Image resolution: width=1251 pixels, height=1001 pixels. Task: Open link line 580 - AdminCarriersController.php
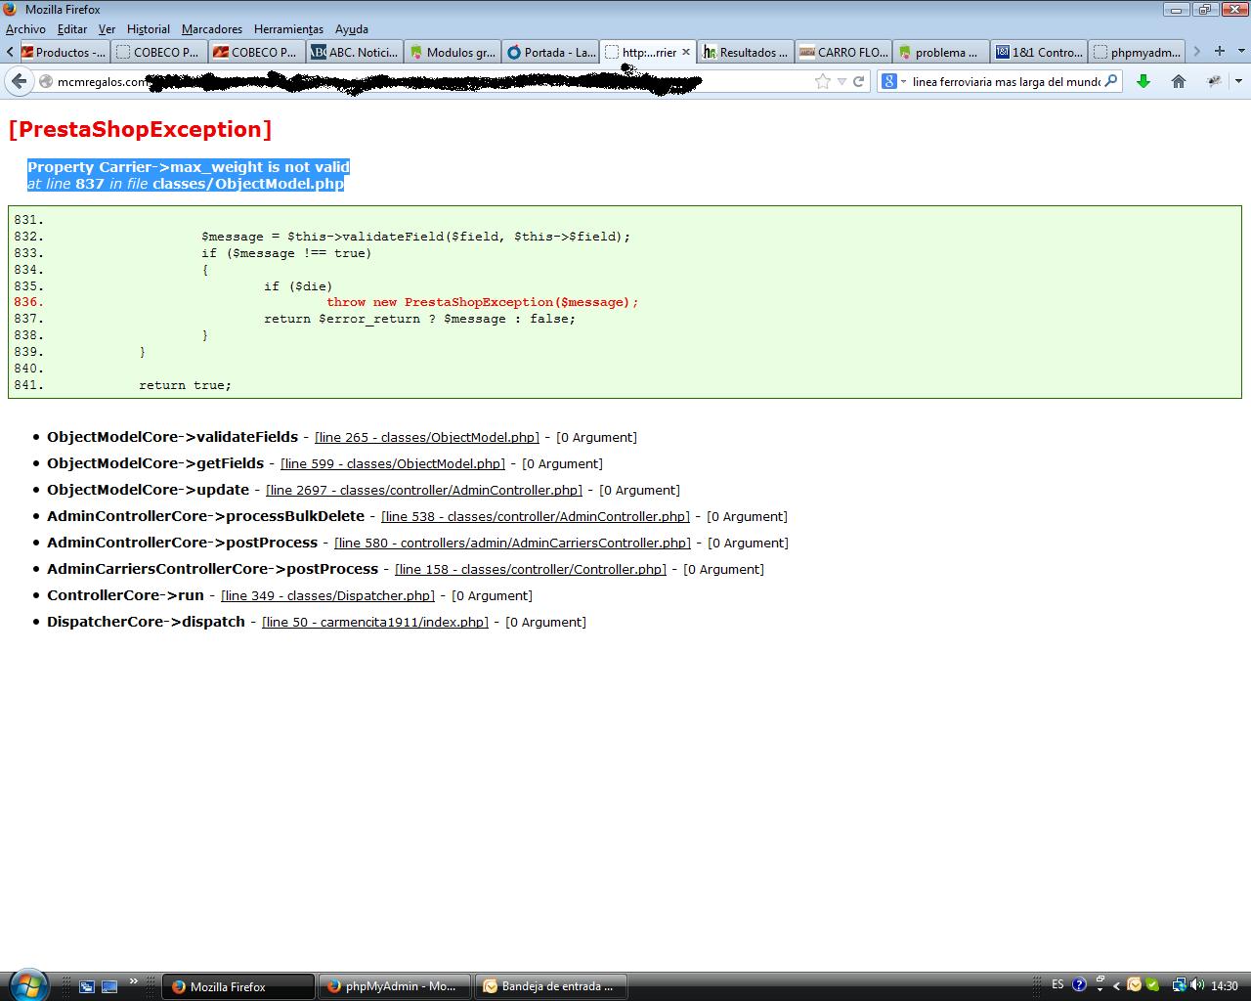[x=512, y=543]
